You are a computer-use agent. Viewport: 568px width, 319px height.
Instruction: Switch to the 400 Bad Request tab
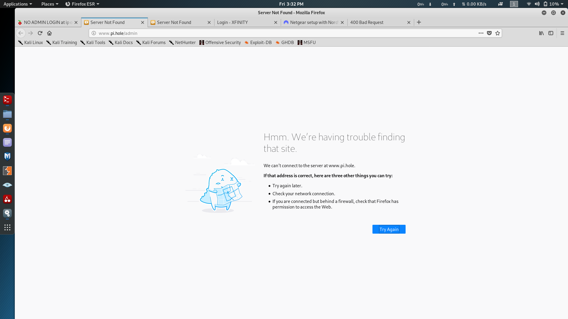click(380, 22)
